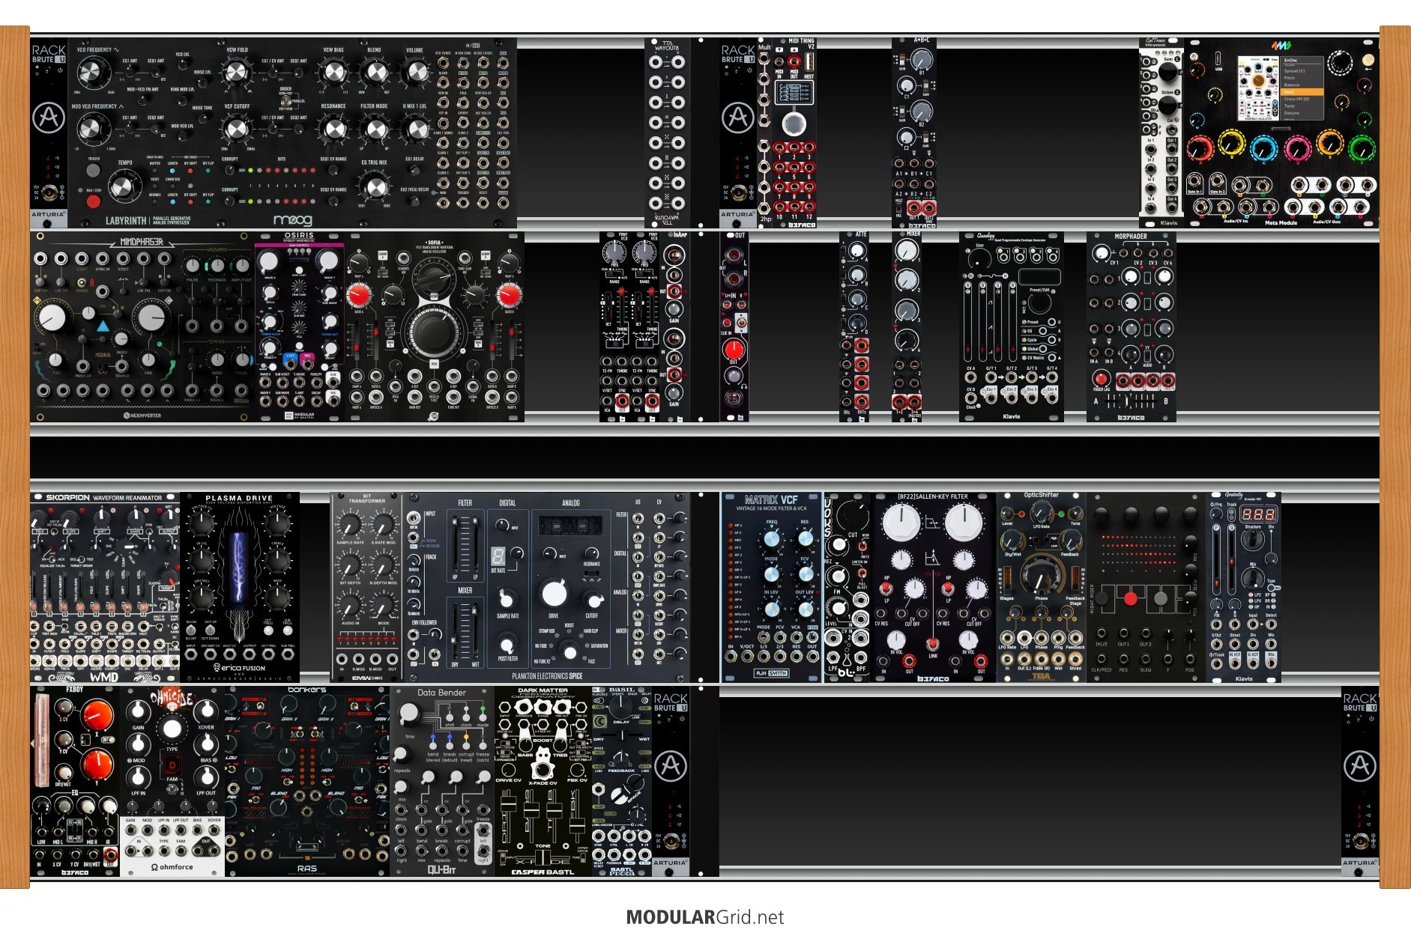Select the Moog Labyrinth synthesizer module
This screenshot has width=1411, height=933.
tap(292, 133)
